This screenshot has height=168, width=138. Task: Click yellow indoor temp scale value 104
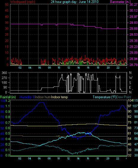click(130, 100)
